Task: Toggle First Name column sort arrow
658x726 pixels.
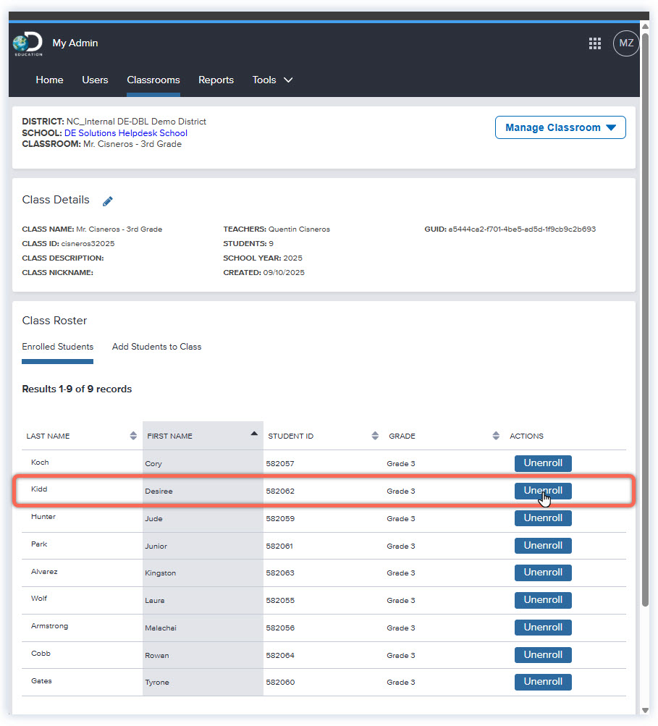Action: pos(254,434)
